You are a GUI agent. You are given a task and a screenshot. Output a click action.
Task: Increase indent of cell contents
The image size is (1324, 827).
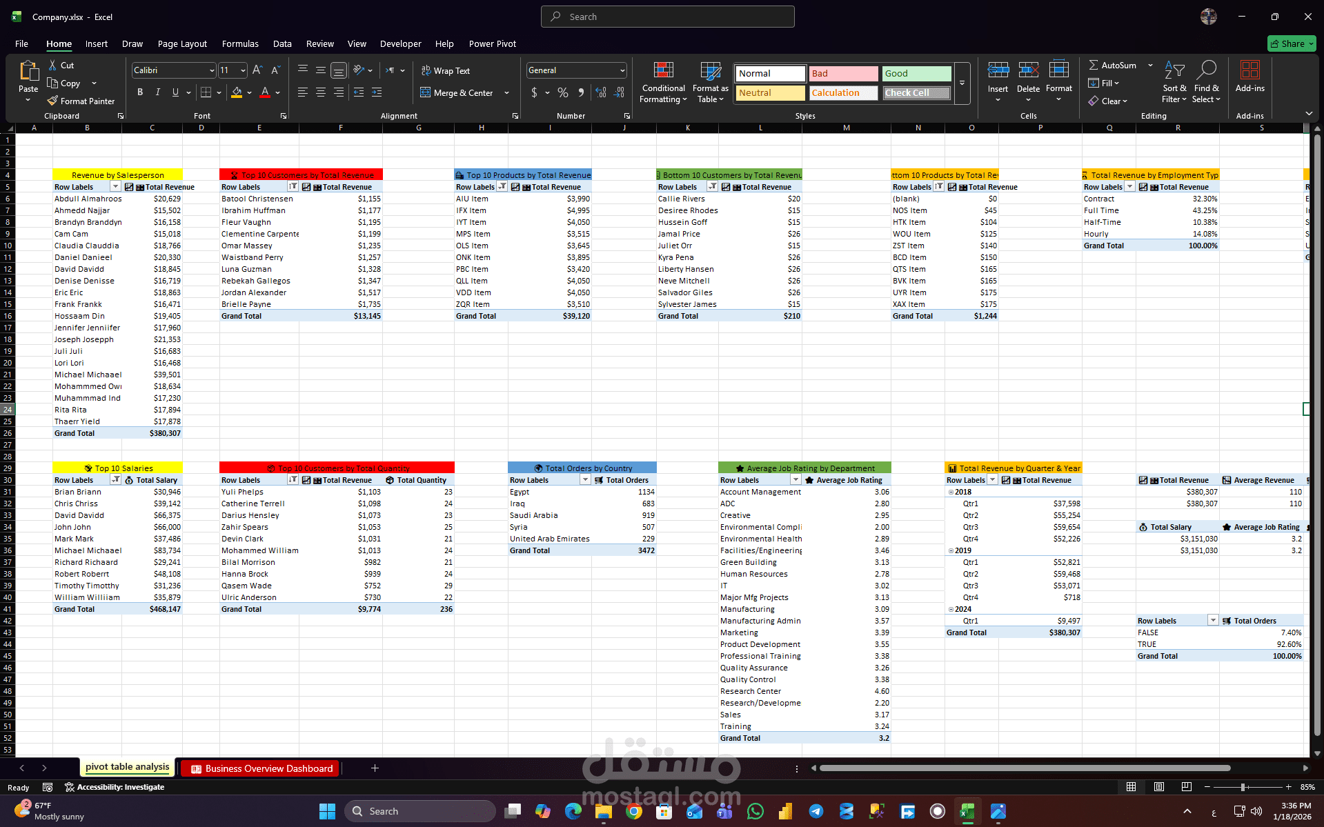(377, 92)
